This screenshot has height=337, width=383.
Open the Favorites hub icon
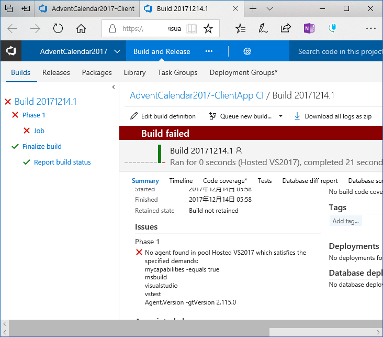(x=240, y=29)
